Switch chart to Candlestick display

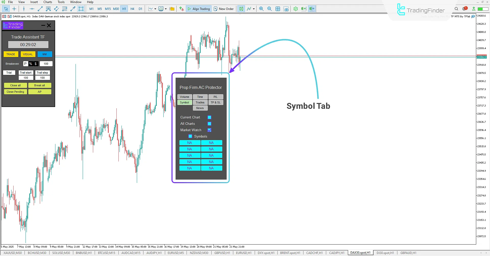point(241,9)
